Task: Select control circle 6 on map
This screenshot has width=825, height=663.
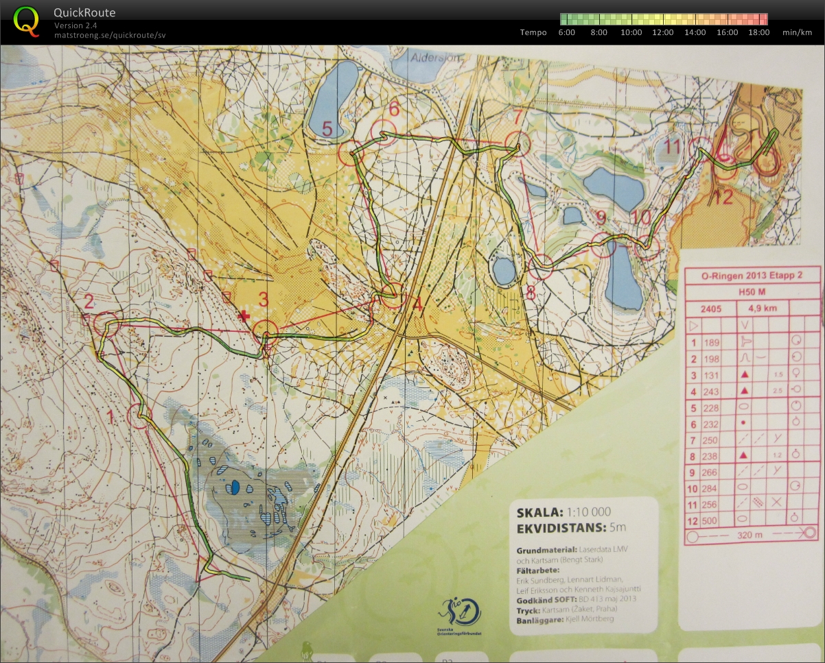Action: tap(383, 132)
